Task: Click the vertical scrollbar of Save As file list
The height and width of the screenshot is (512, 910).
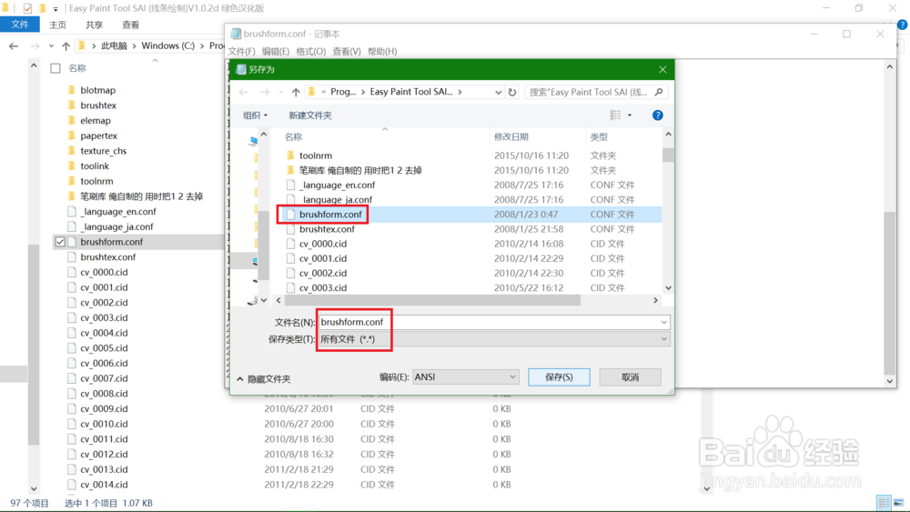Action: click(x=668, y=156)
